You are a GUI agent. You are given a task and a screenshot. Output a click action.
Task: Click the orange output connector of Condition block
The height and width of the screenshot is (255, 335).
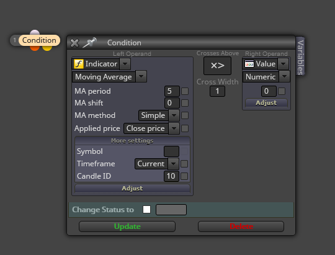(35, 48)
